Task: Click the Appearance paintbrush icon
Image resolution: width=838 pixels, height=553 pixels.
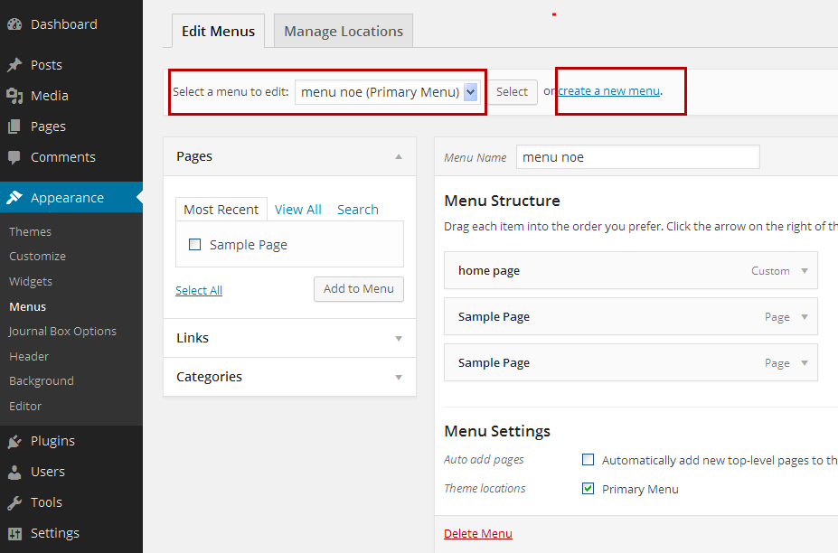Action: tap(14, 198)
